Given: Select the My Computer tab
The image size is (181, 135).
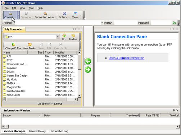Looking at the screenshot, I should point(14,29).
